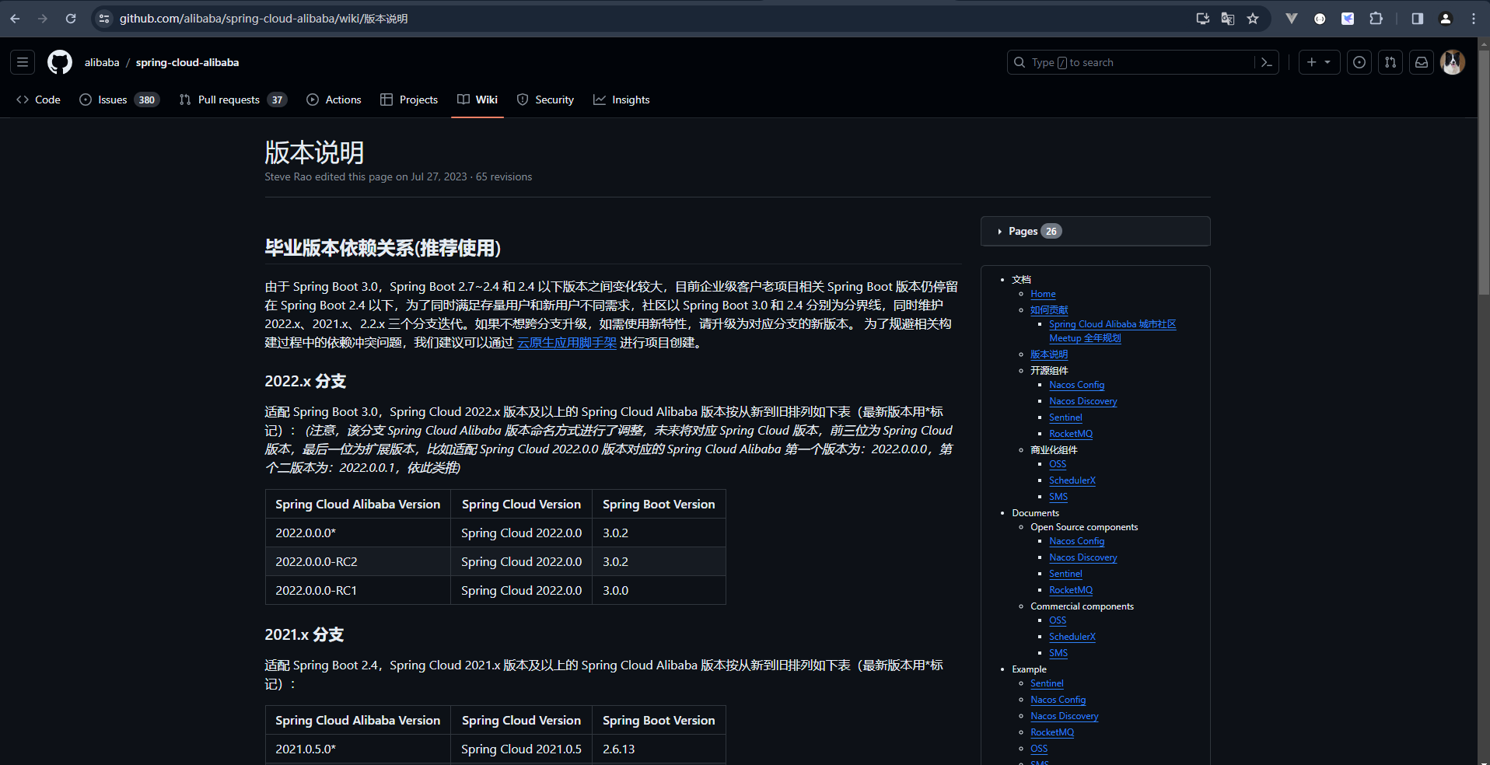
Task: Click the 2021.0.5.0* version cell
Action: click(358, 749)
